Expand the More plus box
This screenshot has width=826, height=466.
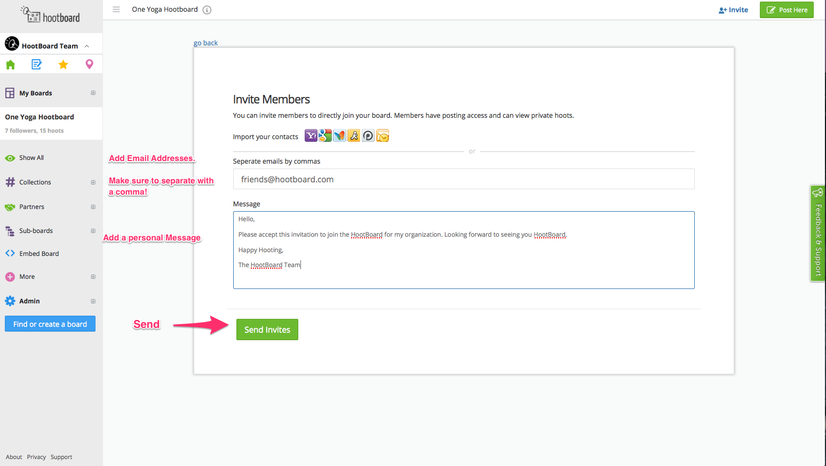pos(93,277)
